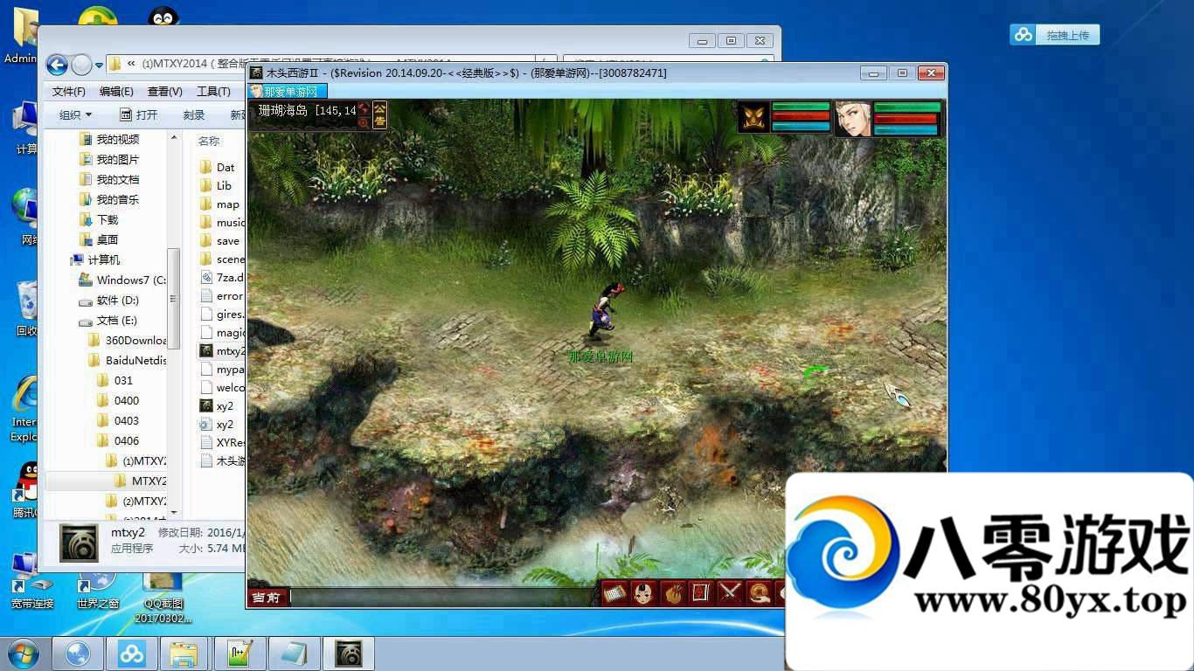Viewport: 1194px width, 671px height.
Task: Open QQ截图 desktop file
Action: (162, 598)
